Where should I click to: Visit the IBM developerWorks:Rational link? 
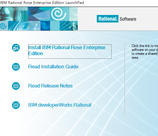[x=60, y=105]
